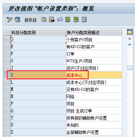This screenshot has height=137, width=135.
Task: Select row selector for U
Action: pos(7,125)
